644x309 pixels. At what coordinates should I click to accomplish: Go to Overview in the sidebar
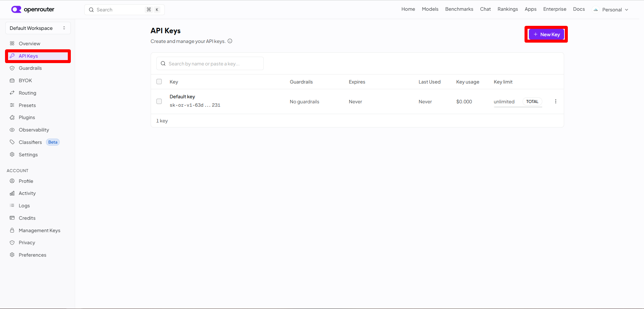pyautogui.click(x=38, y=43)
